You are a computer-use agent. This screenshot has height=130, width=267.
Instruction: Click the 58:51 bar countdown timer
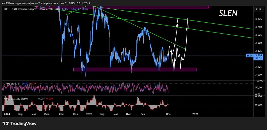[259, 58]
